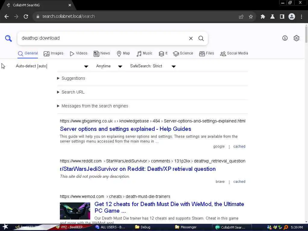Close the CollabVM SearXNG tab
This screenshot has height=231, width=308.
click(x=70, y=5)
